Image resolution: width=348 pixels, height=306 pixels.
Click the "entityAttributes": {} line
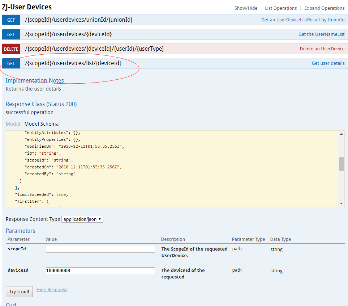click(x=52, y=133)
